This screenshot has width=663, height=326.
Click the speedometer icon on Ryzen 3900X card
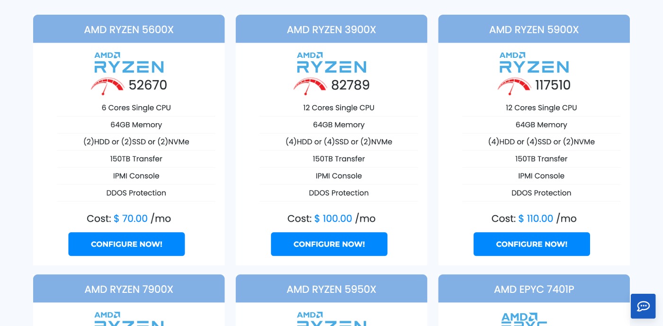[x=310, y=86]
